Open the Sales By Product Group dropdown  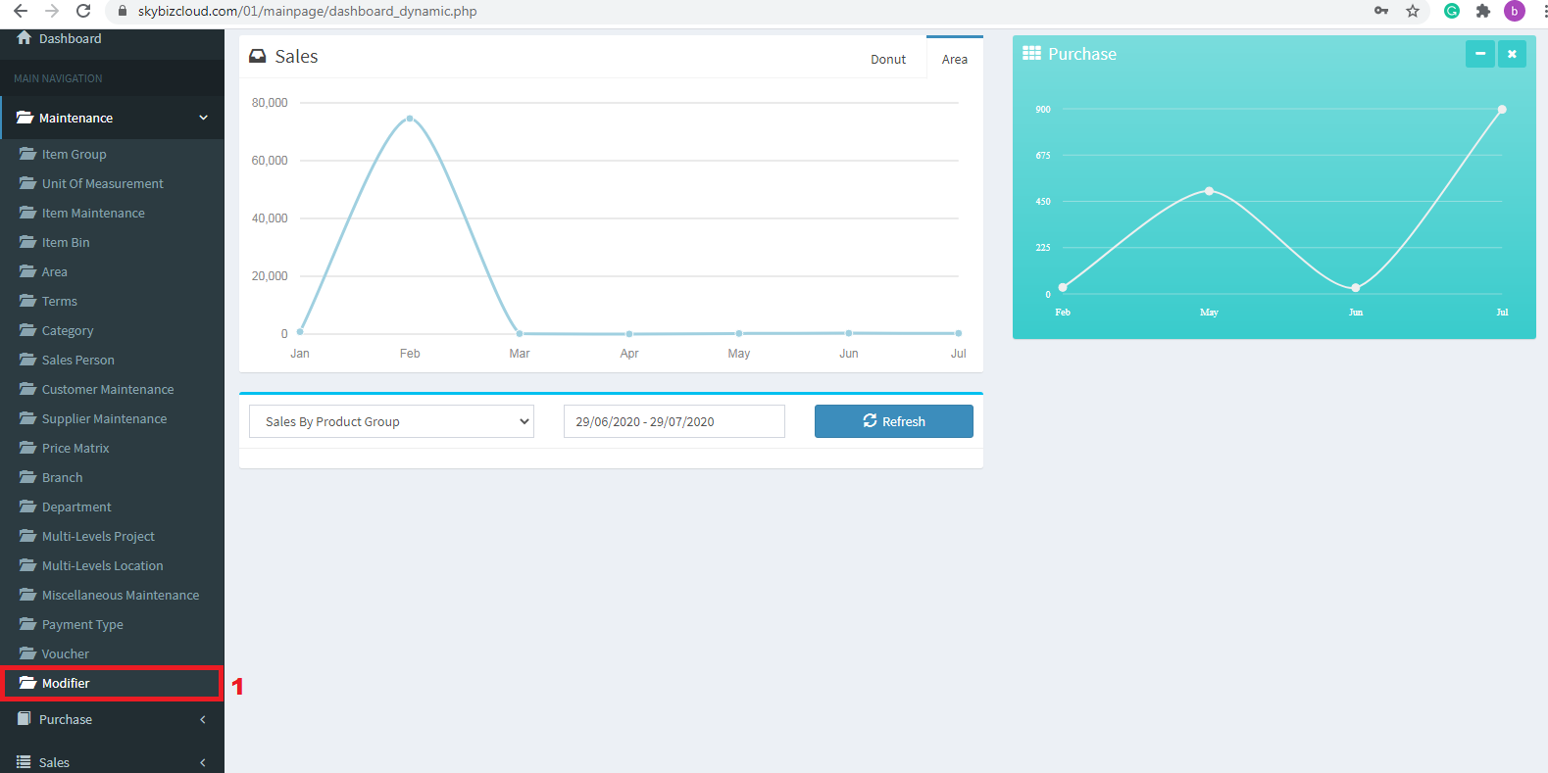tap(391, 421)
